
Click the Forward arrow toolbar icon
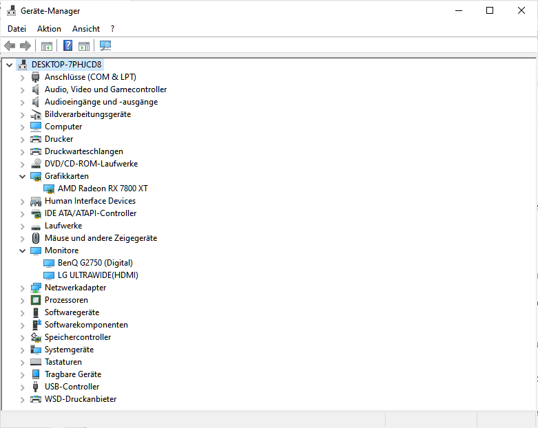tap(25, 45)
